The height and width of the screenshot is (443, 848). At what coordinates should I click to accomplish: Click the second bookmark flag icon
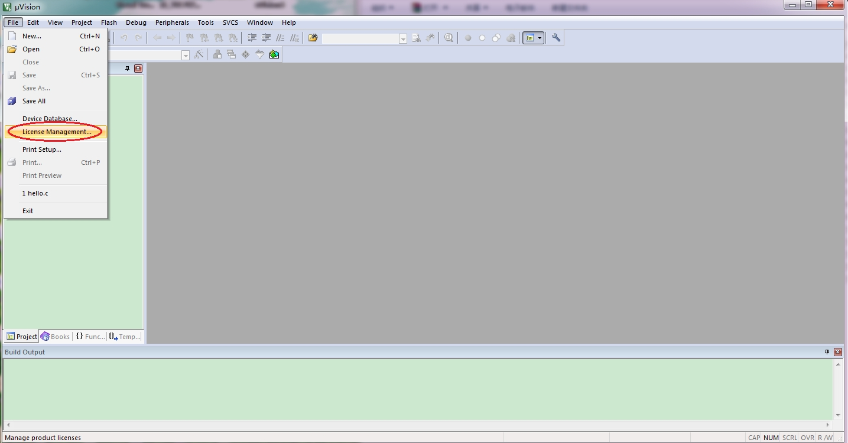coord(204,38)
